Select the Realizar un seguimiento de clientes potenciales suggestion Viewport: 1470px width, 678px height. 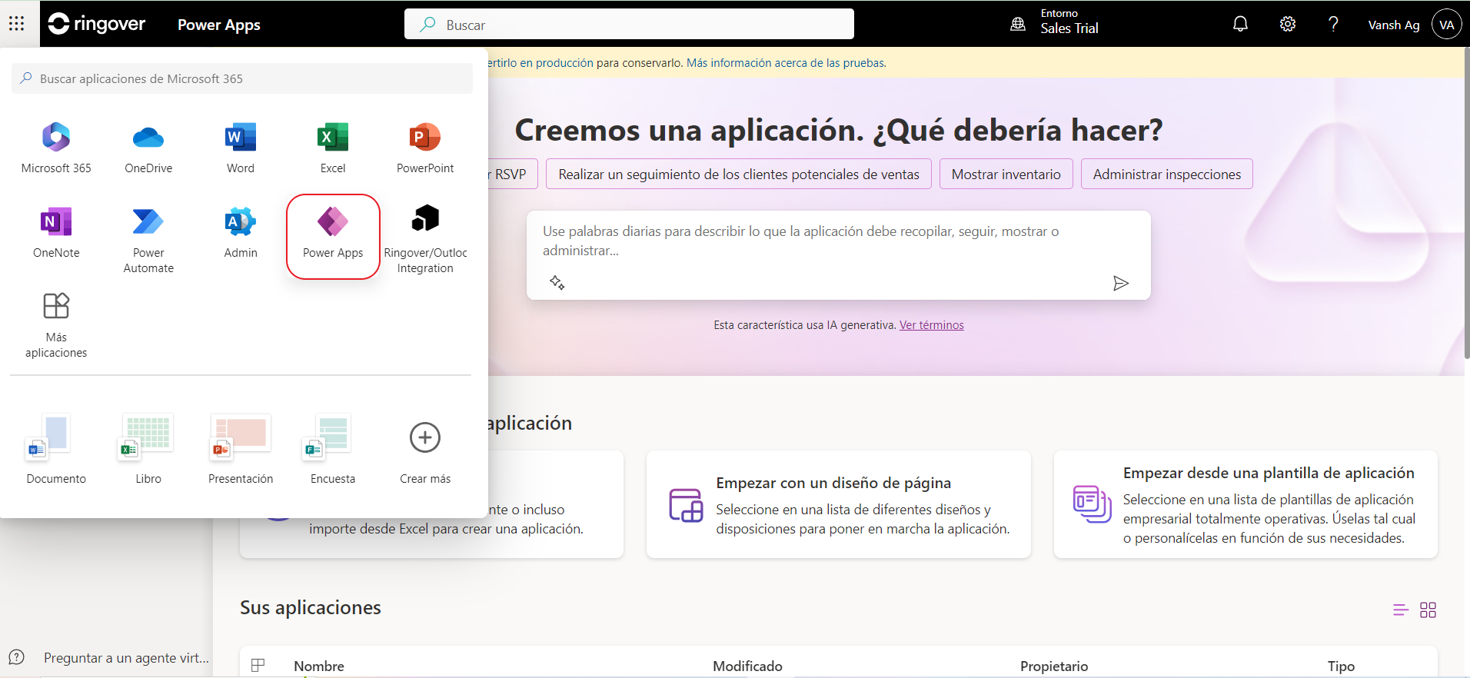tap(739, 174)
